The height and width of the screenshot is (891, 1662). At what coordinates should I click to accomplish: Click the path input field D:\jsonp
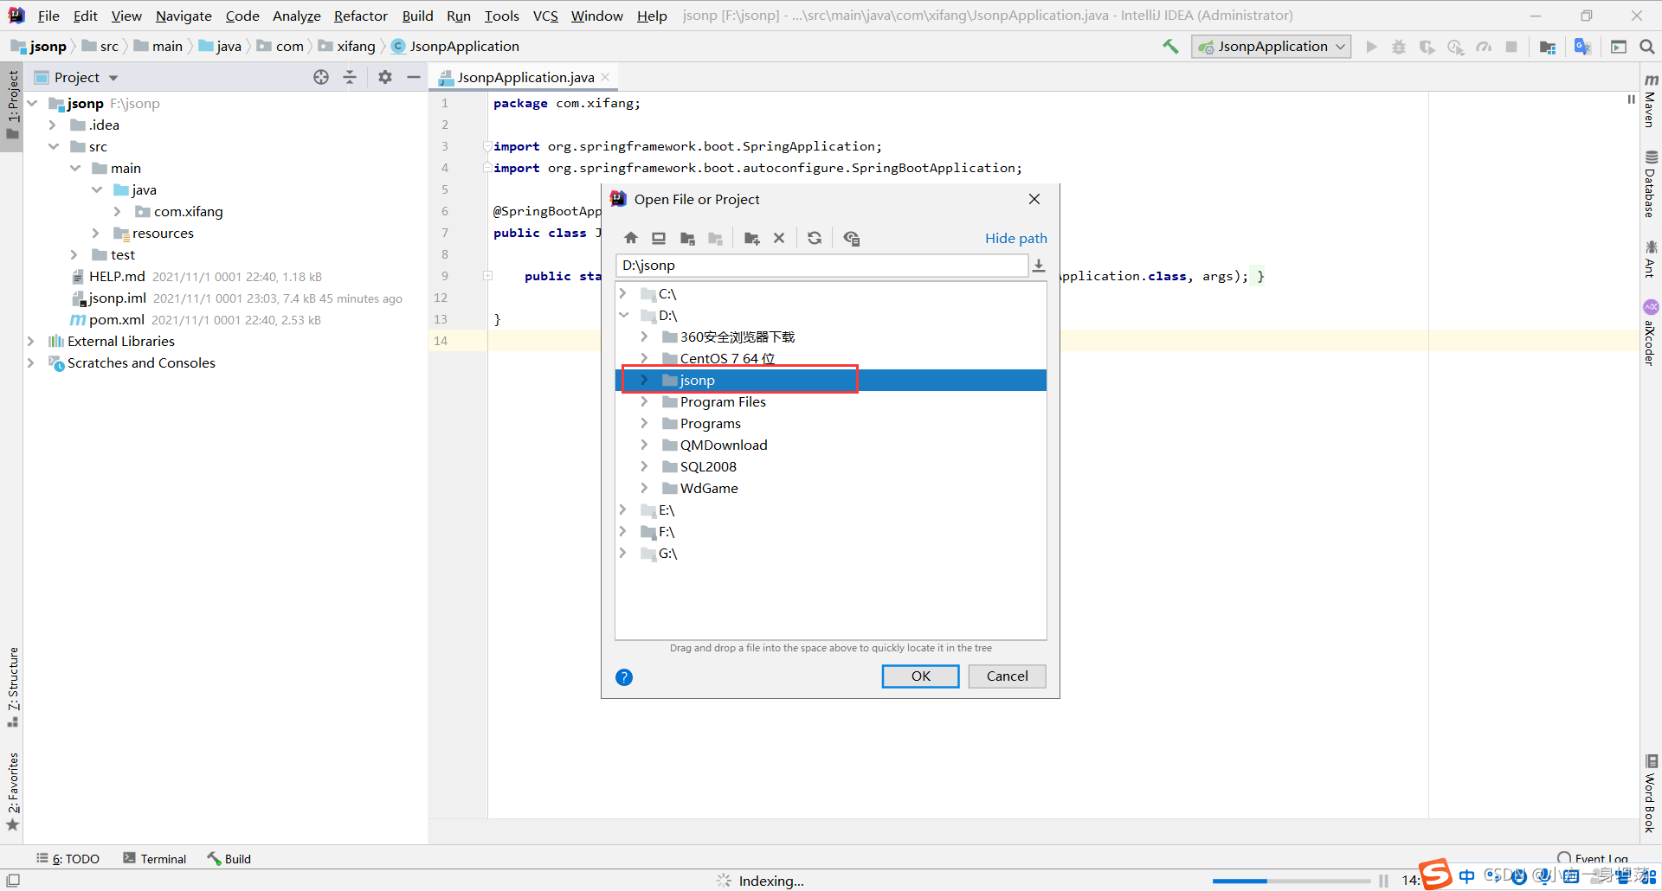pyautogui.click(x=821, y=266)
